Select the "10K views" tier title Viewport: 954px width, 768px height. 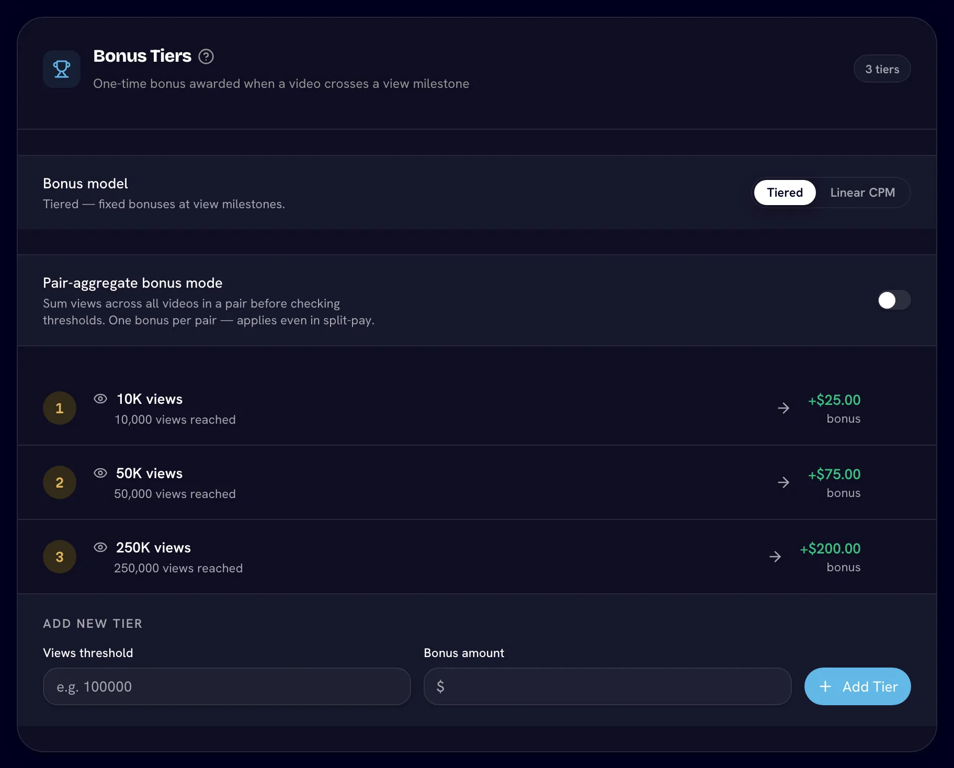coord(150,399)
